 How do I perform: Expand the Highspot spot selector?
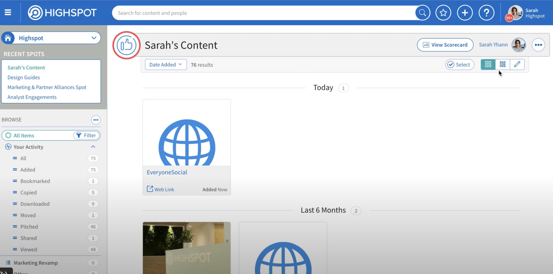[94, 38]
